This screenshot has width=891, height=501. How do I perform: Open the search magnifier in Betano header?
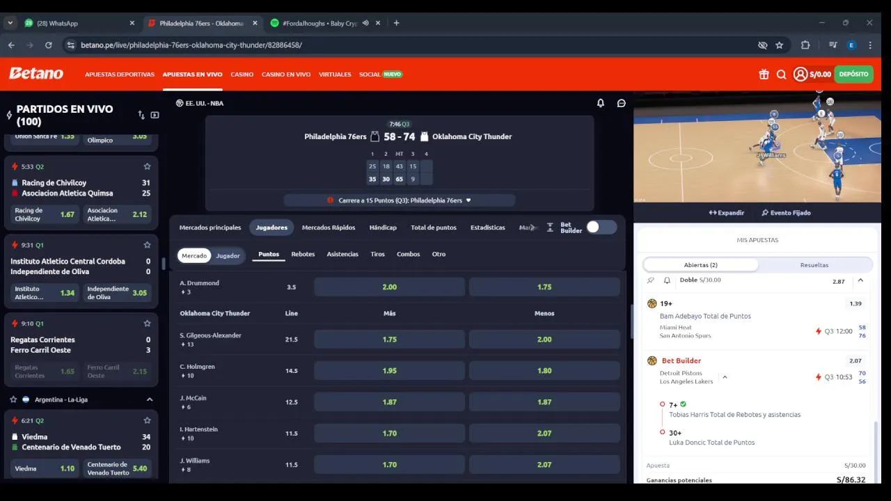coord(782,74)
